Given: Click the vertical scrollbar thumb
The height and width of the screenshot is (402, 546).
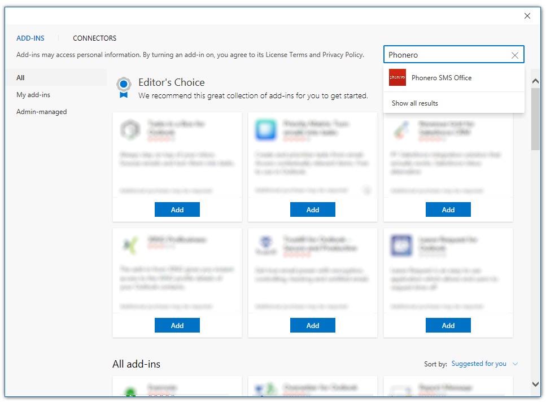Looking at the screenshot, I should click(535, 119).
